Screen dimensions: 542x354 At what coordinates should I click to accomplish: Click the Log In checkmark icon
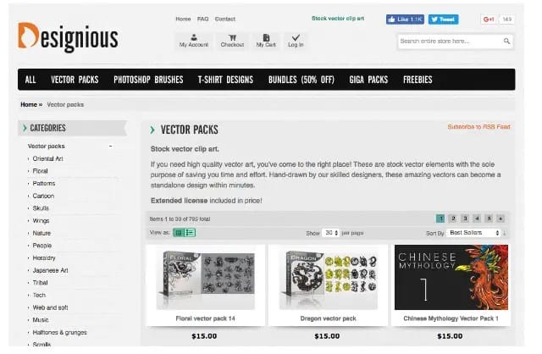pos(296,37)
